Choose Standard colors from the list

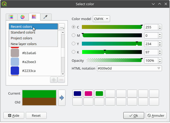(x=23, y=33)
